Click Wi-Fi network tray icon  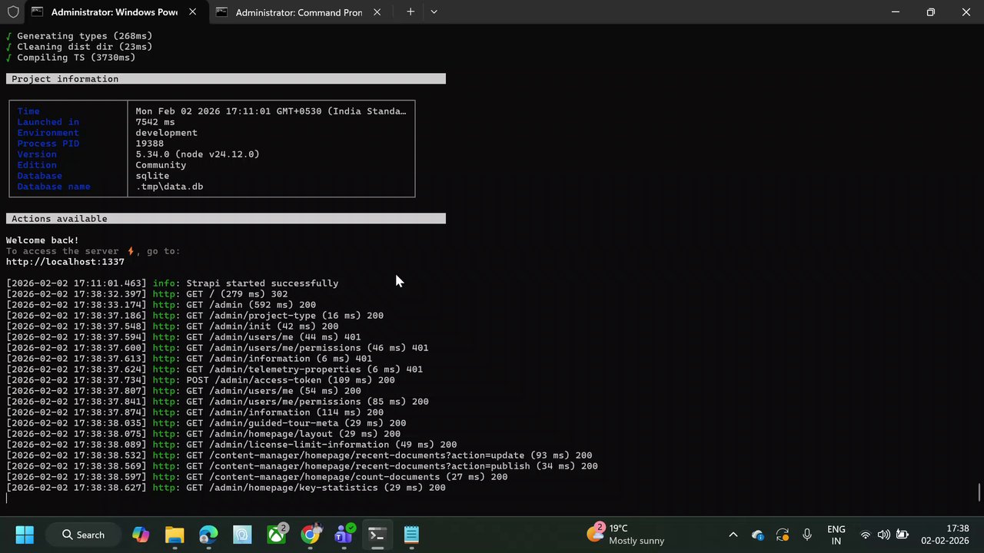click(866, 535)
